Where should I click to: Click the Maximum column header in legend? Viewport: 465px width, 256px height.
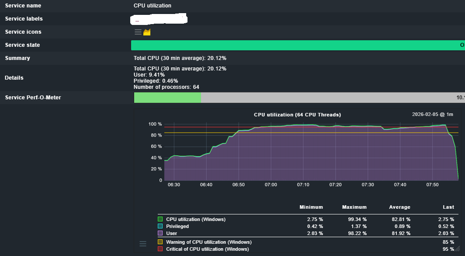pyautogui.click(x=354, y=207)
